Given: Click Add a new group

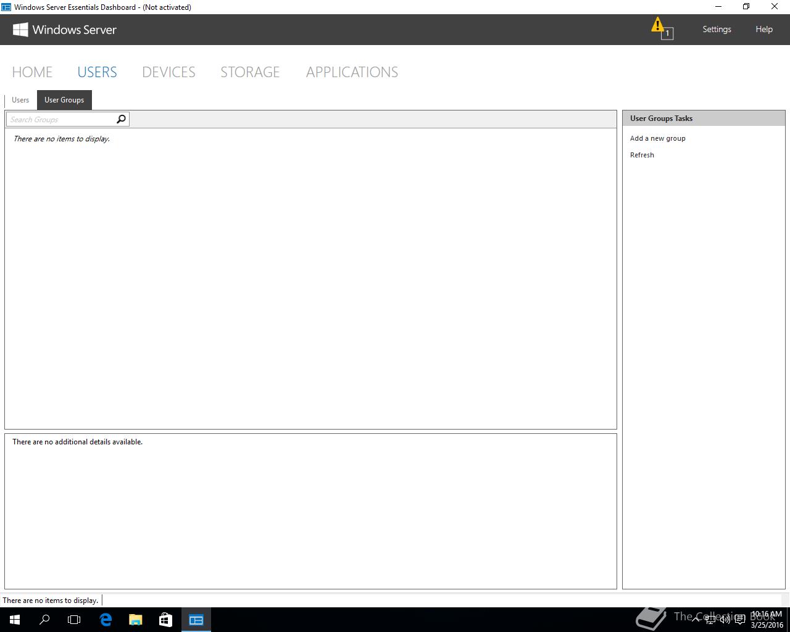Looking at the screenshot, I should click(658, 138).
